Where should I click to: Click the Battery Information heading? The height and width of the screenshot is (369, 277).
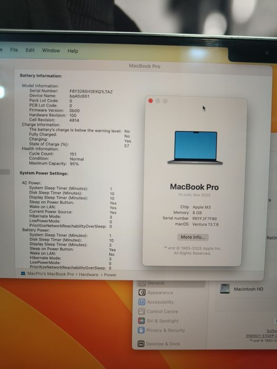click(41, 76)
